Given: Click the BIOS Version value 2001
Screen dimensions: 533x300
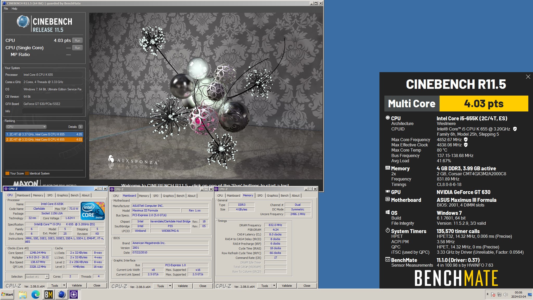Looking at the screenshot, I should click(x=170, y=248).
